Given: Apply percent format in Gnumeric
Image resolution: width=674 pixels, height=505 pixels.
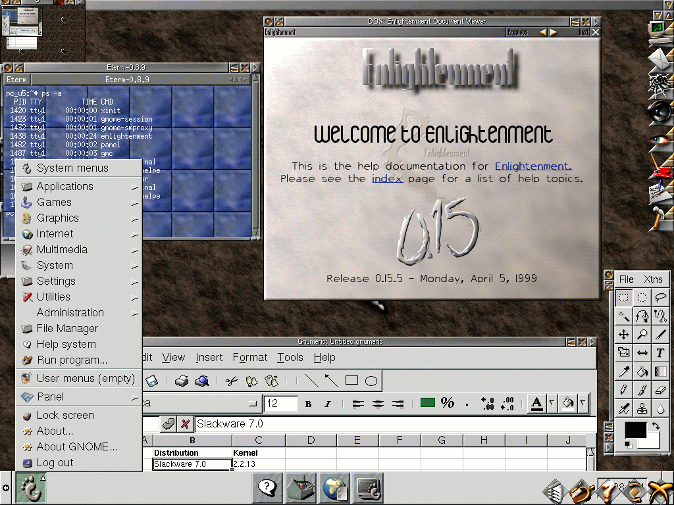Looking at the screenshot, I should click(448, 403).
